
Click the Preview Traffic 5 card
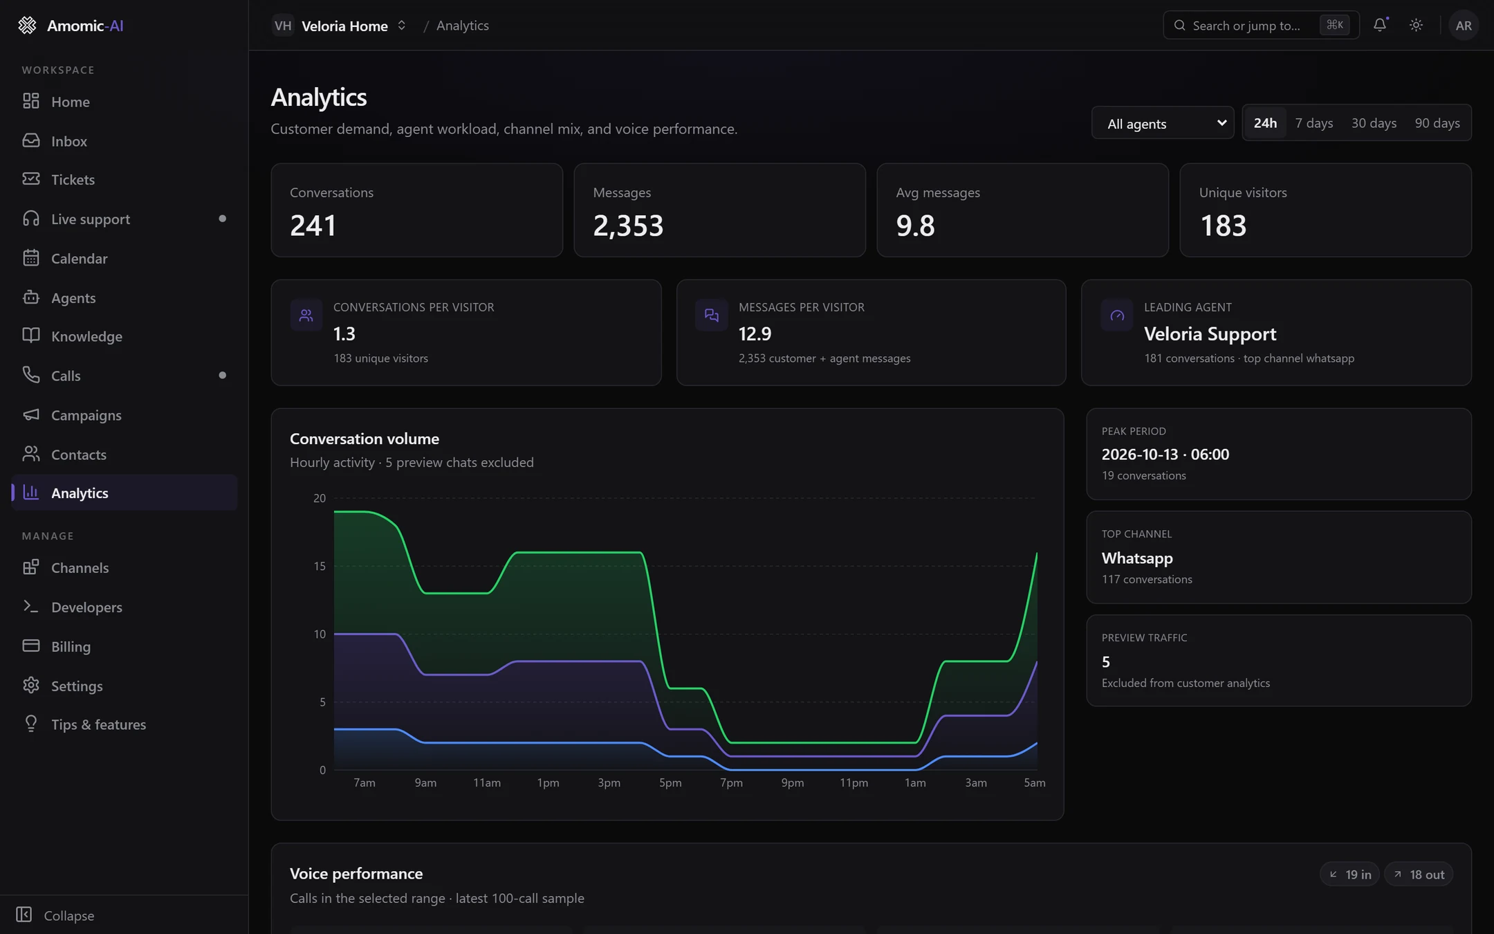[1278, 661]
